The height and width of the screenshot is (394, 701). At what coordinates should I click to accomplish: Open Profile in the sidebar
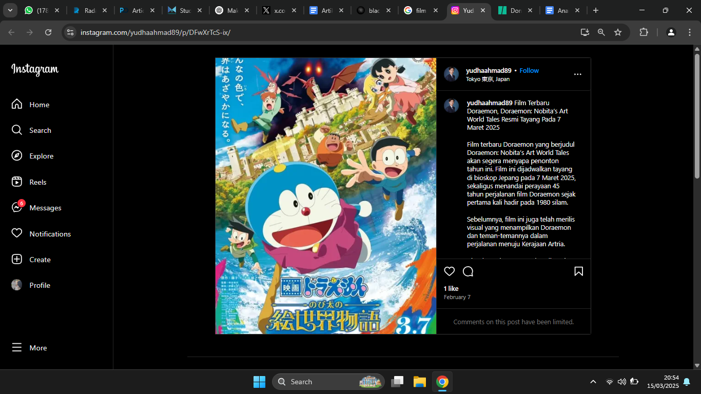31,285
